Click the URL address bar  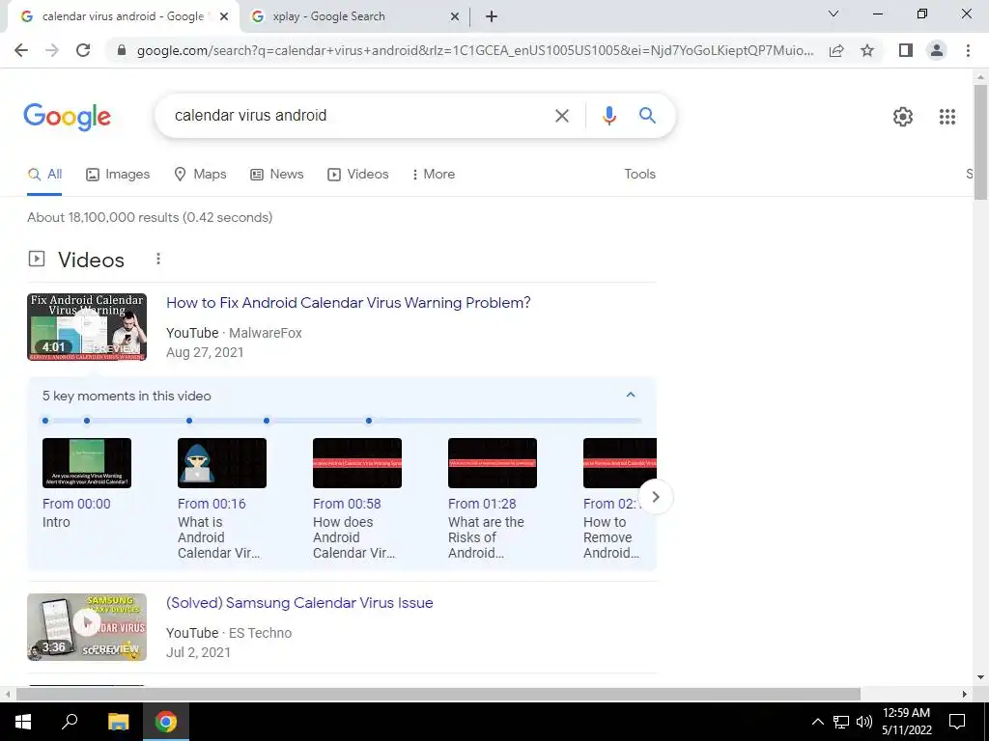474,50
